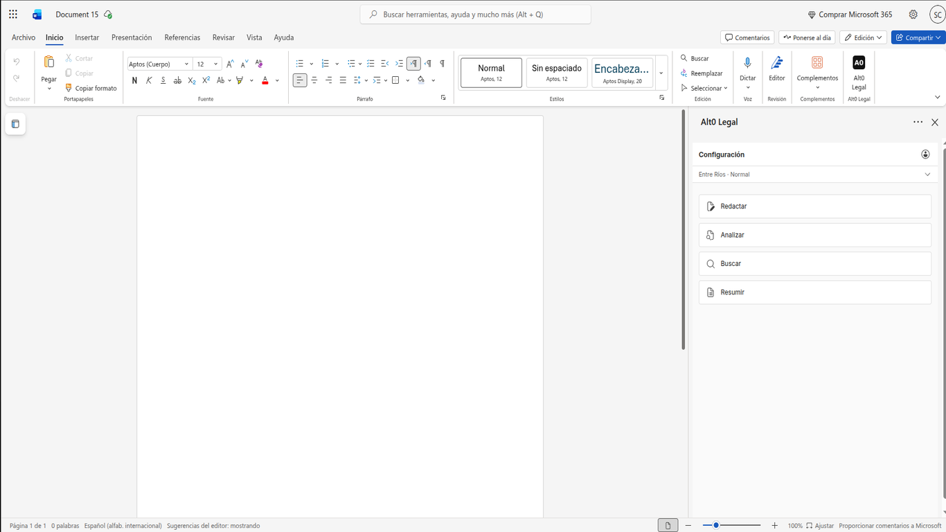The image size is (946, 532).
Task: Adjust the zoom slider
Action: (717, 525)
